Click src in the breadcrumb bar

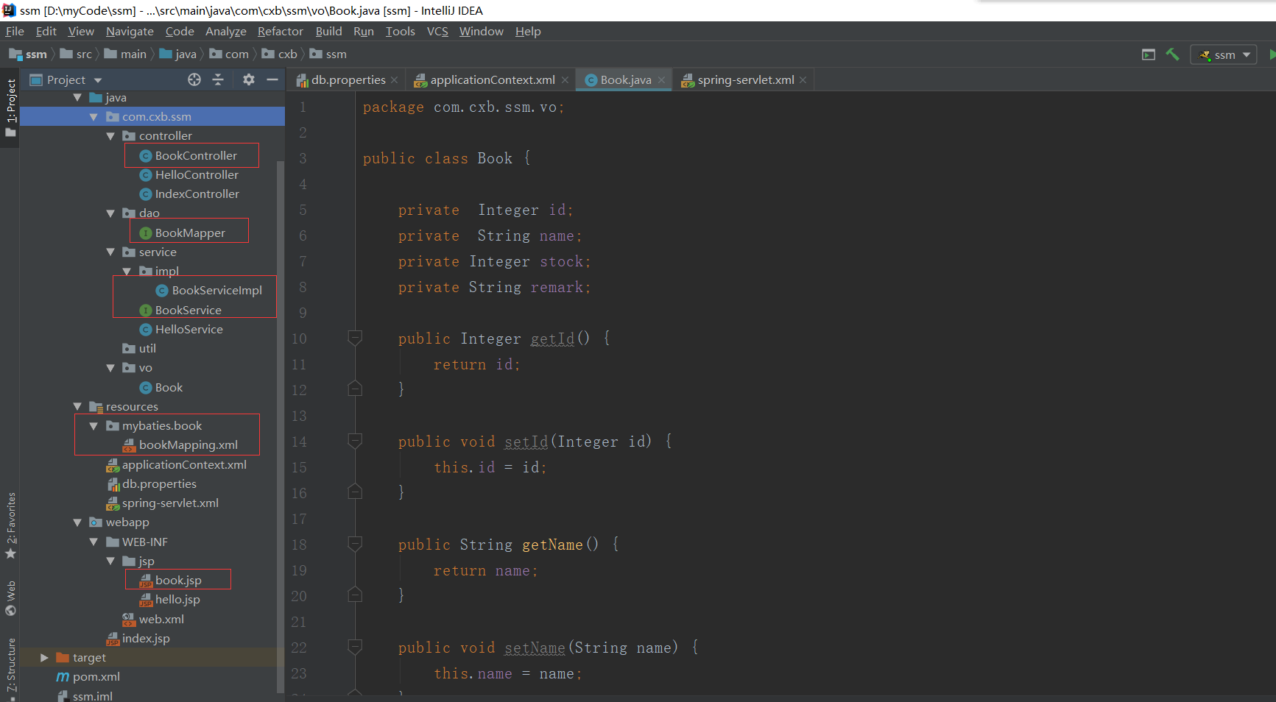pos(82,54)
